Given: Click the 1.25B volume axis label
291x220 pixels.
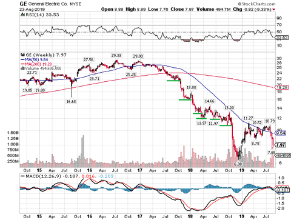Looking at the screenshot, I should point(13,139).
